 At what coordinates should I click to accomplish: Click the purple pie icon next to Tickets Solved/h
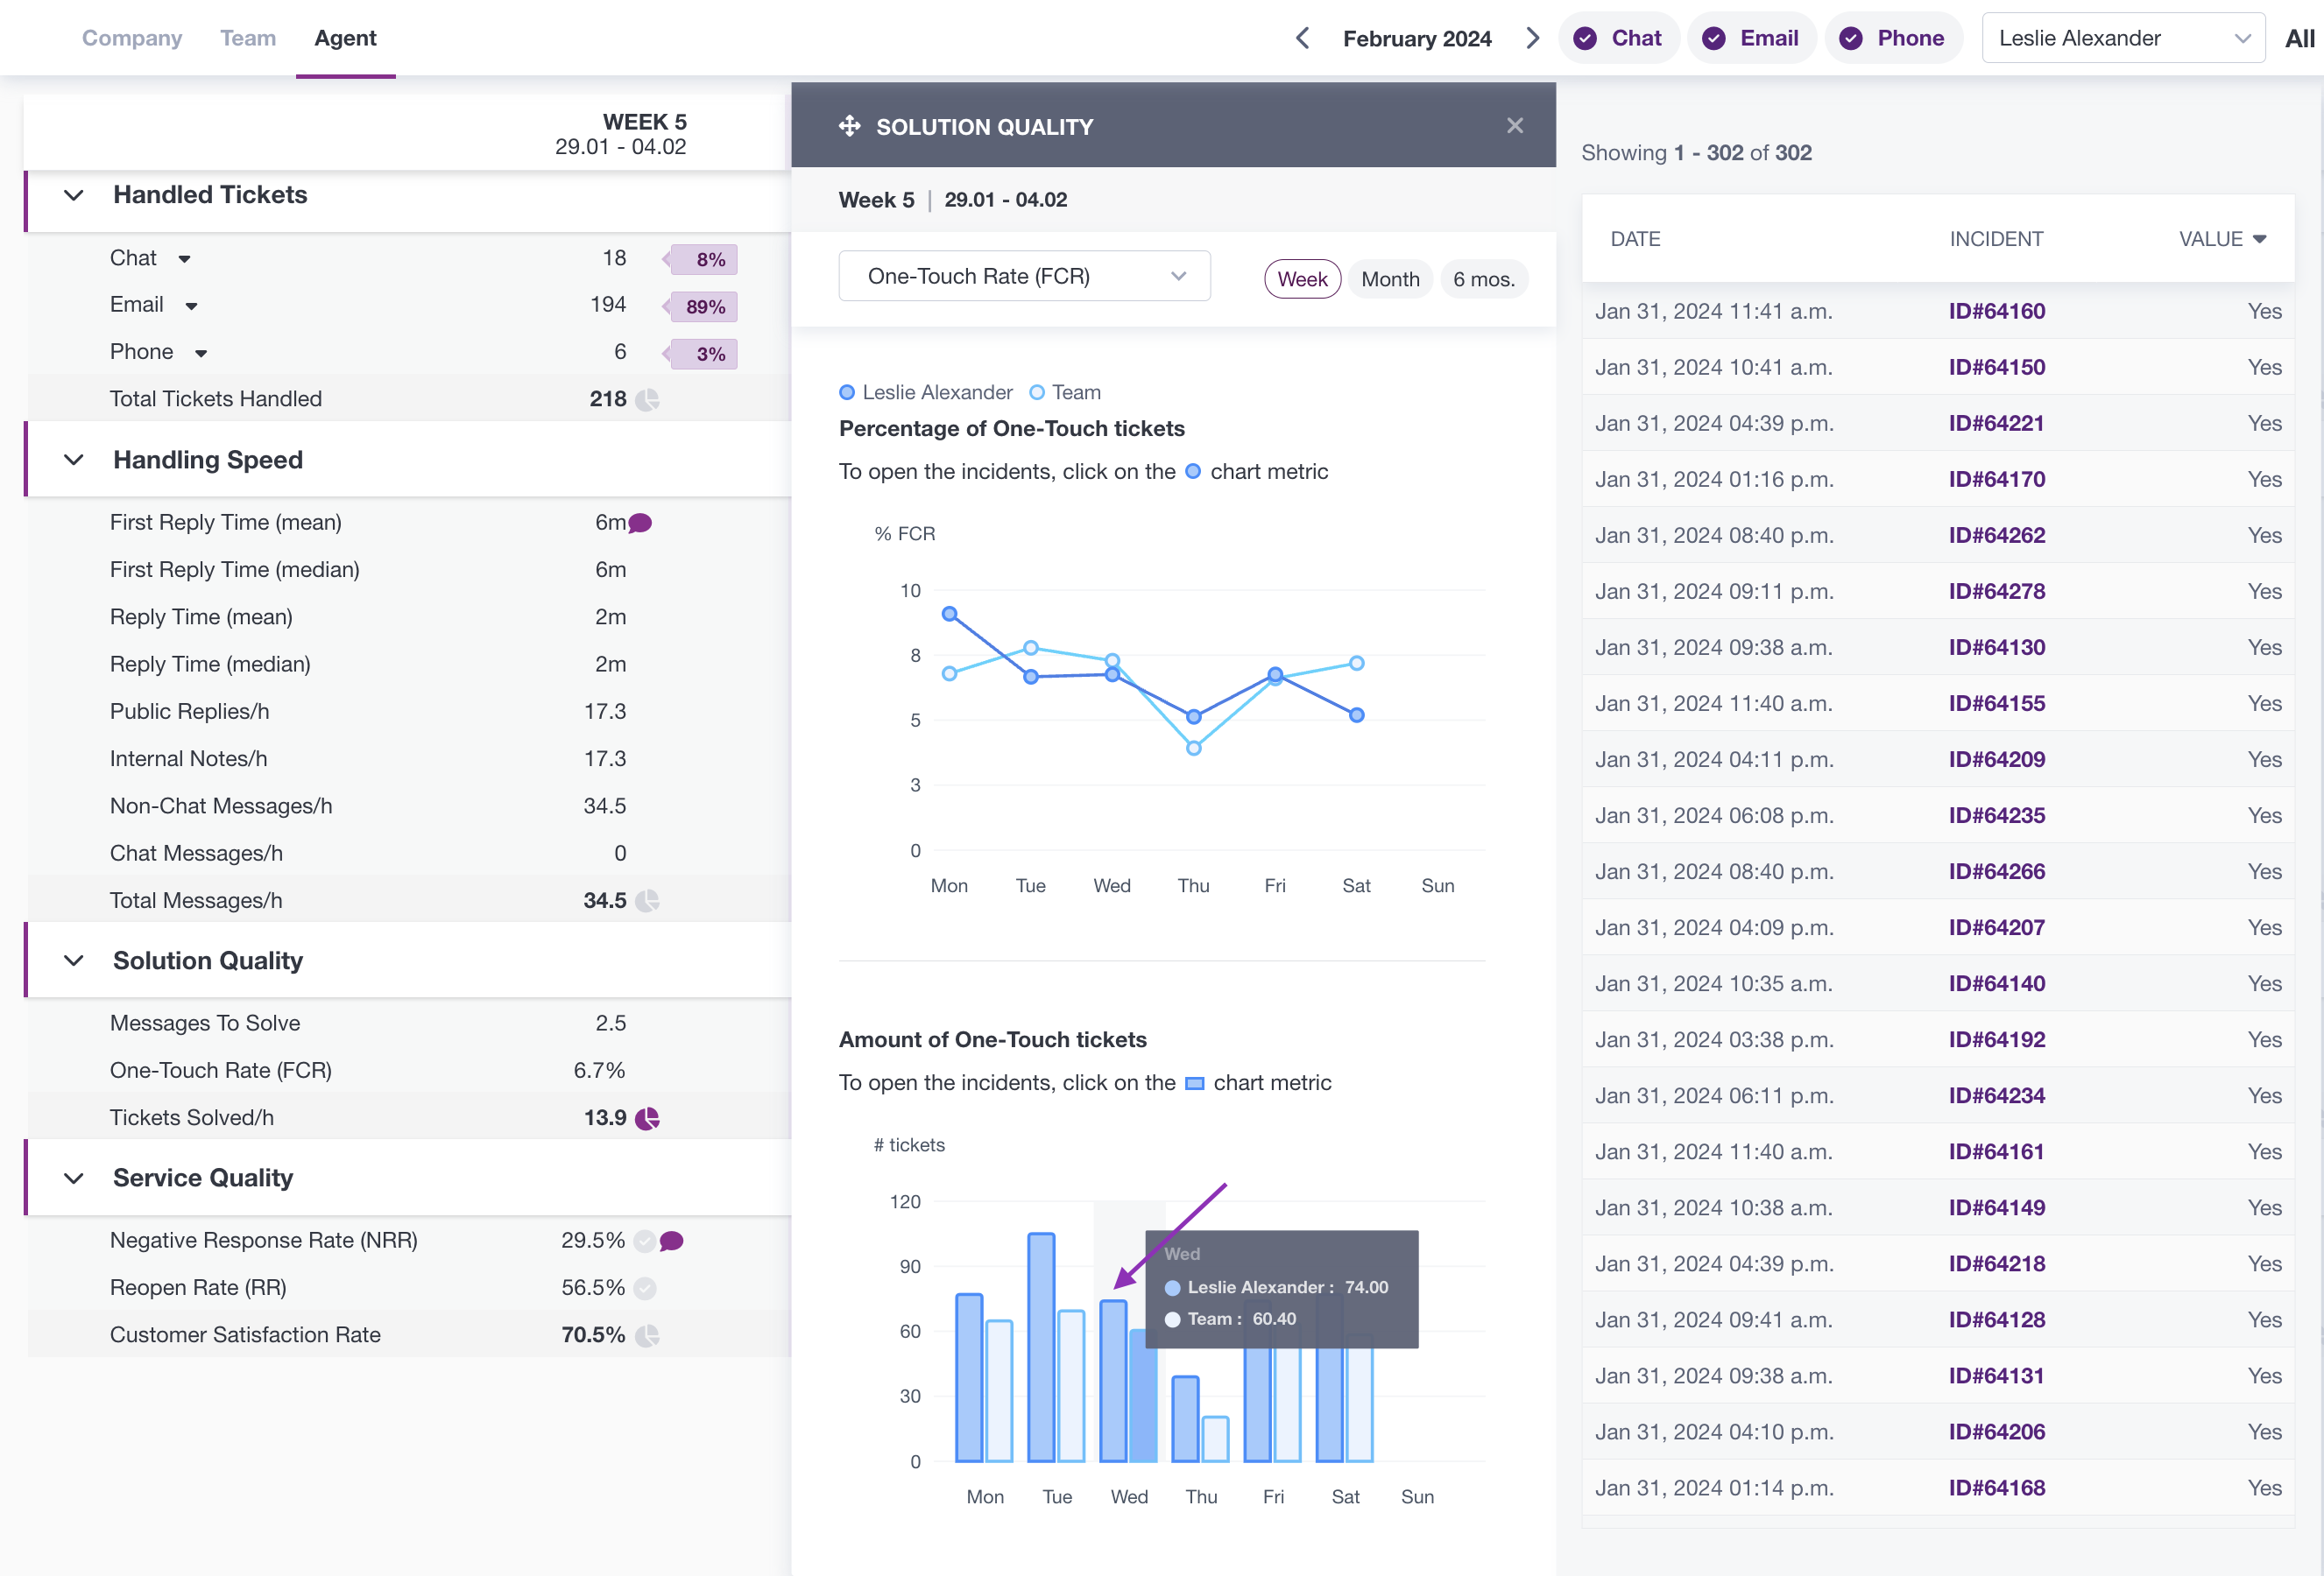[648, 1118]
